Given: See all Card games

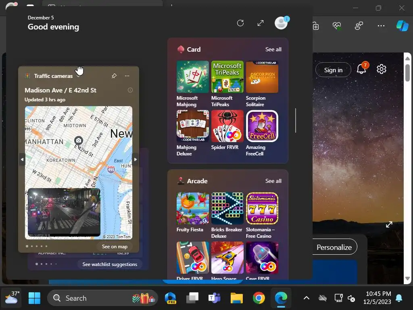Looking at the screenshot, I should point(273,49).
